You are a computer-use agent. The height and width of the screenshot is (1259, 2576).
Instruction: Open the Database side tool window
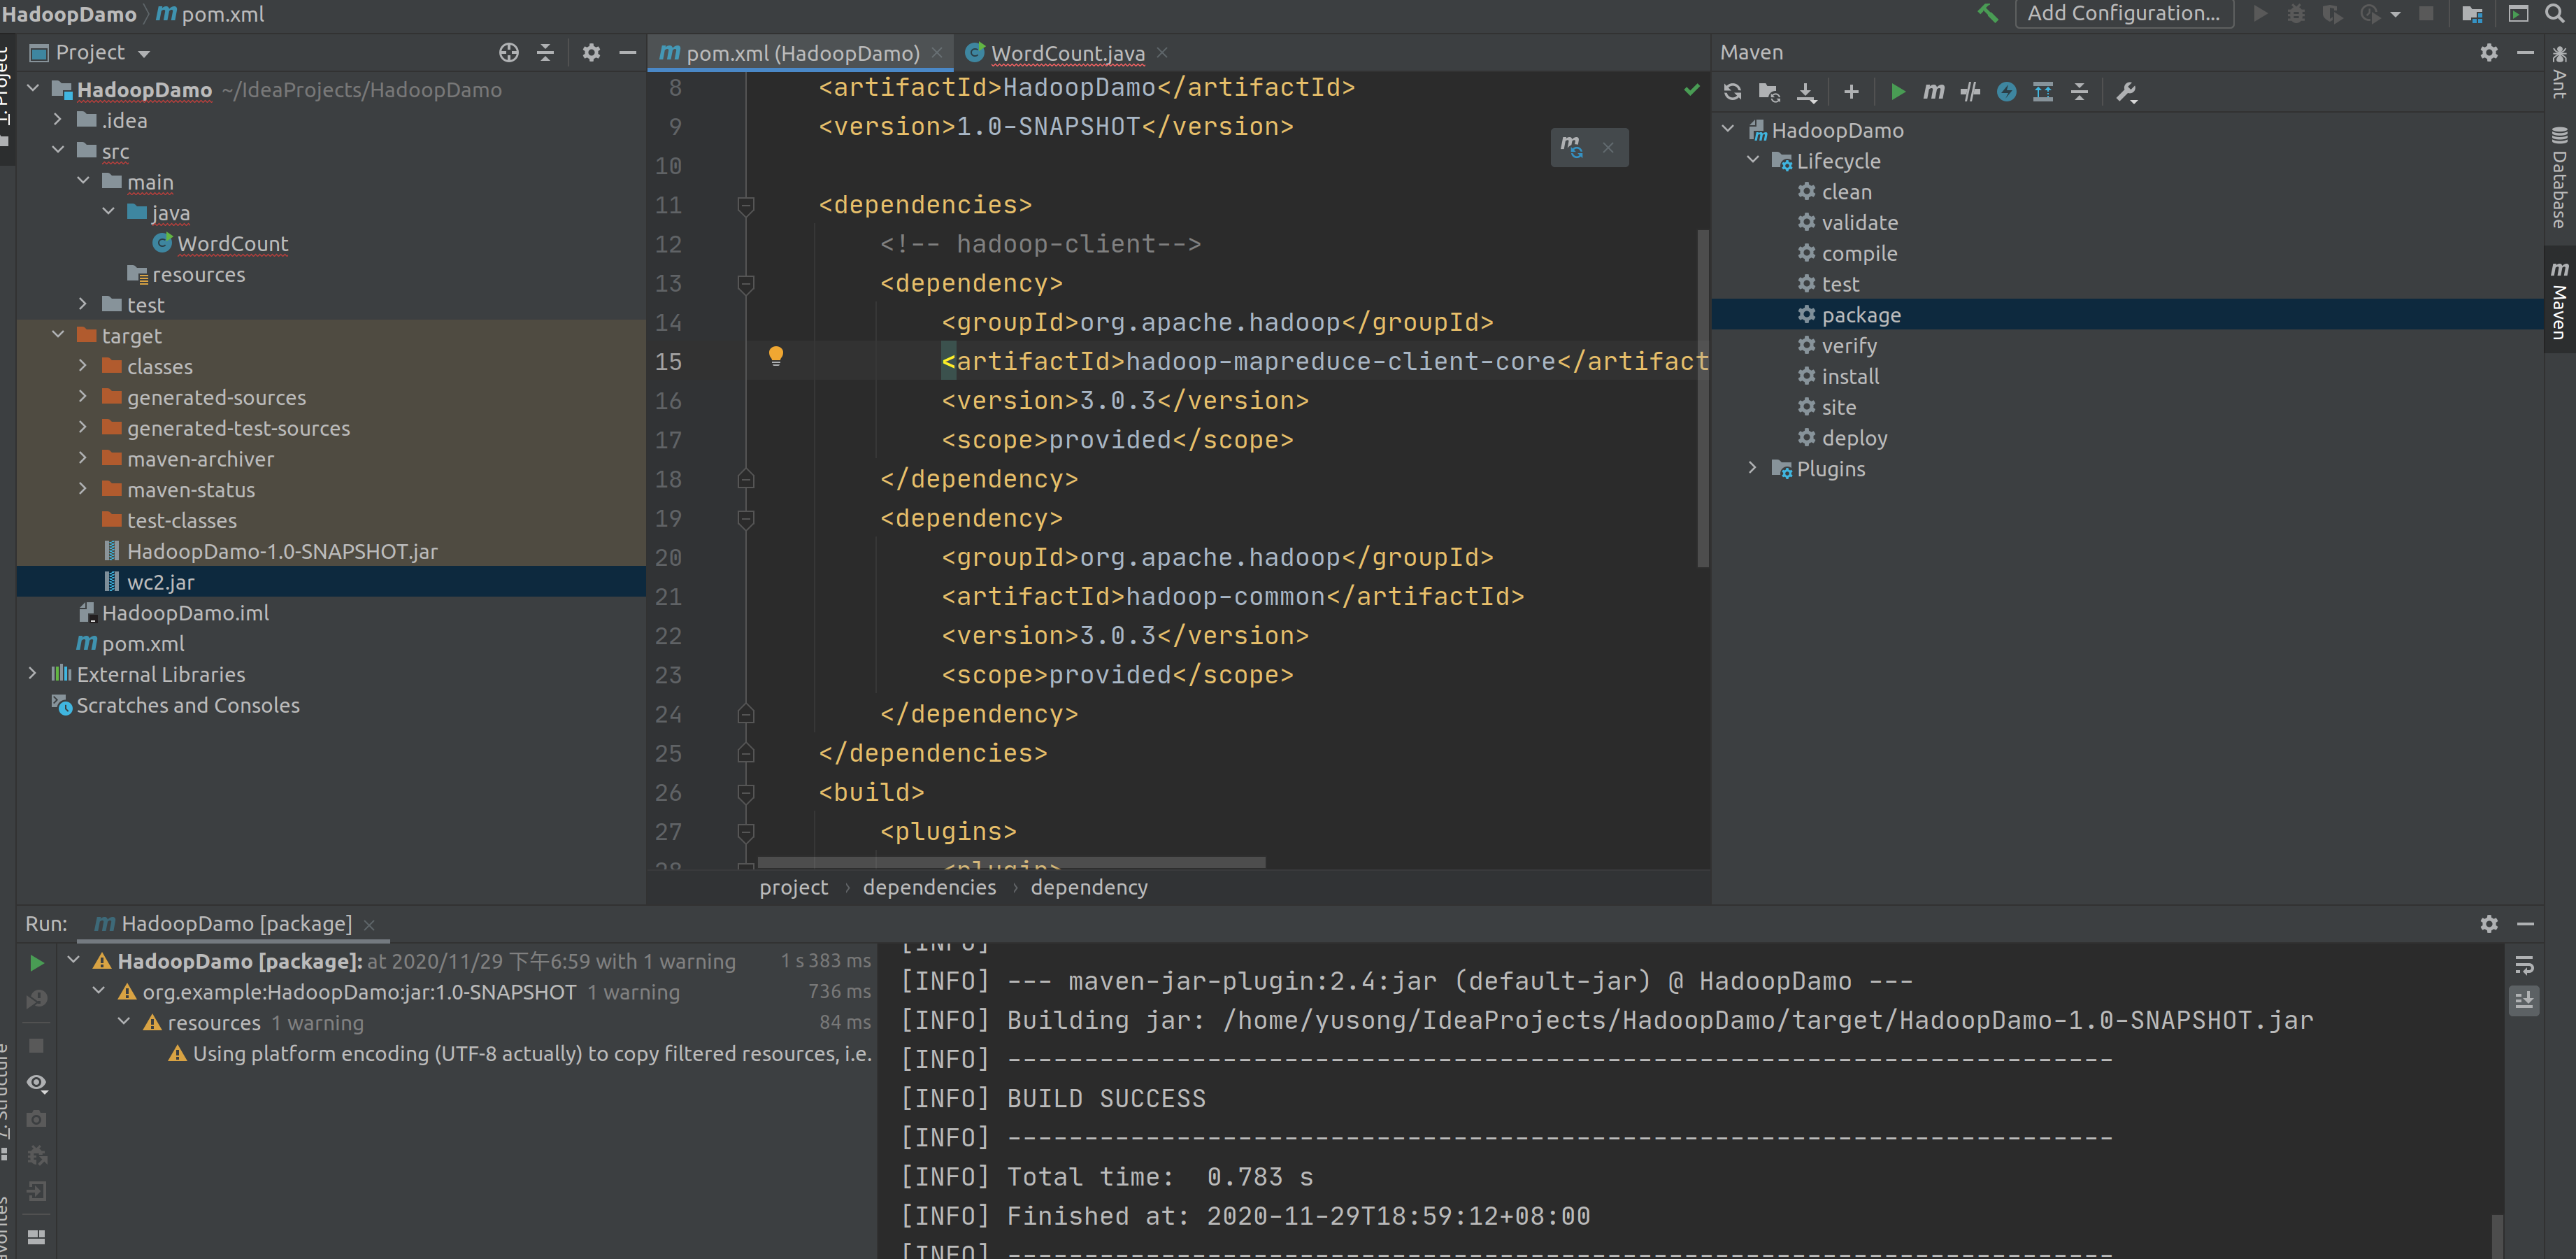[x=2560, y=178]
